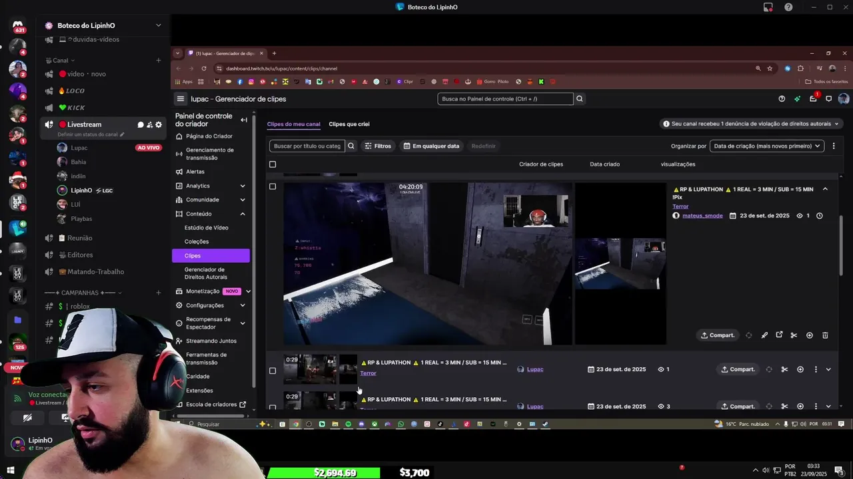Open the Em qualquer data date filter
Viewport: 853px width, 479px height.
(431, 146)
